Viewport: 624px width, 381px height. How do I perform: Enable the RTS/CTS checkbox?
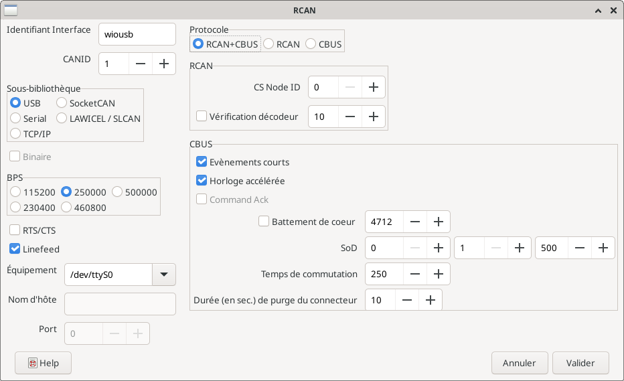click(15, 230)
